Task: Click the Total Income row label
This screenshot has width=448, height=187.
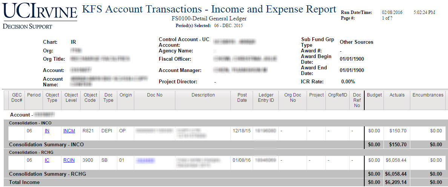Action: point(25,182)
